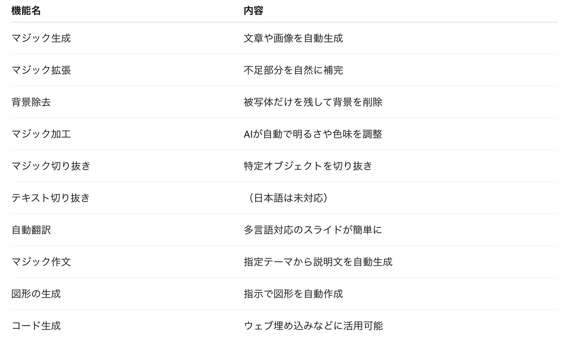Select the マジック加工 cell
565x343 pixels.
click(41, 134)
